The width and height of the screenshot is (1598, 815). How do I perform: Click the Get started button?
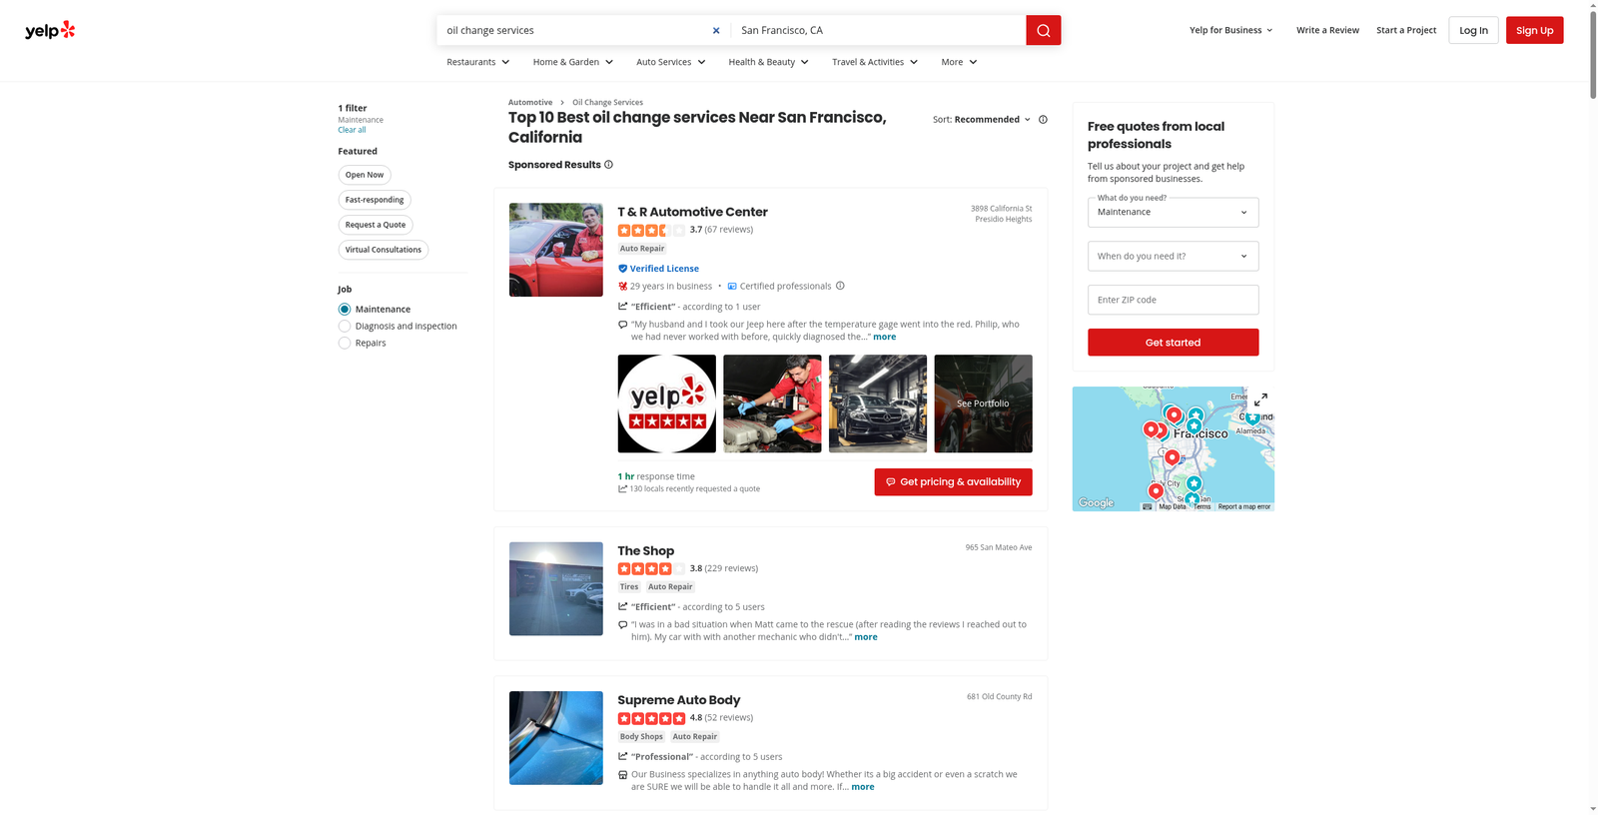pyautogui.click(x=1173, y=343)
